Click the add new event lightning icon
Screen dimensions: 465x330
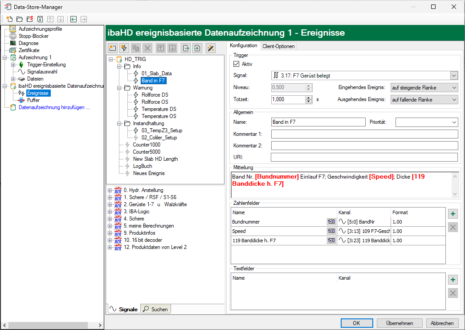pyautogui.click(x=124, y=48)
